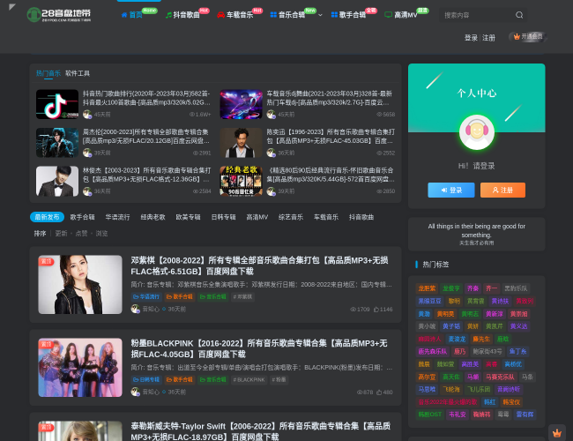Image resolution: width=573 pixels, height=441 pixels.
Task: Click the blue 登录 button
Action: [x=450, y=190]
